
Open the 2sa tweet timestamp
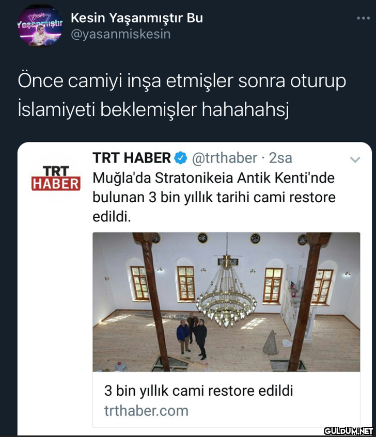(x=280, y=158)
